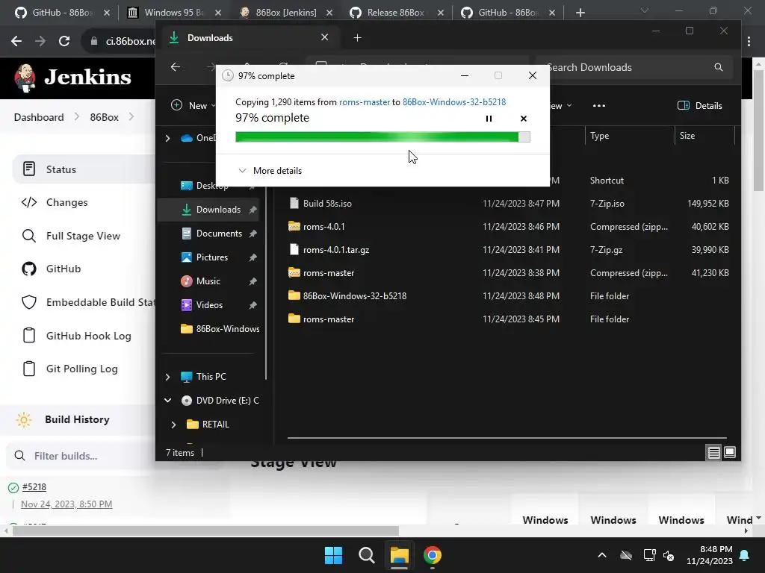Open build #5218 link
This screenshot has width=765, height=573.
coord(34,486)
